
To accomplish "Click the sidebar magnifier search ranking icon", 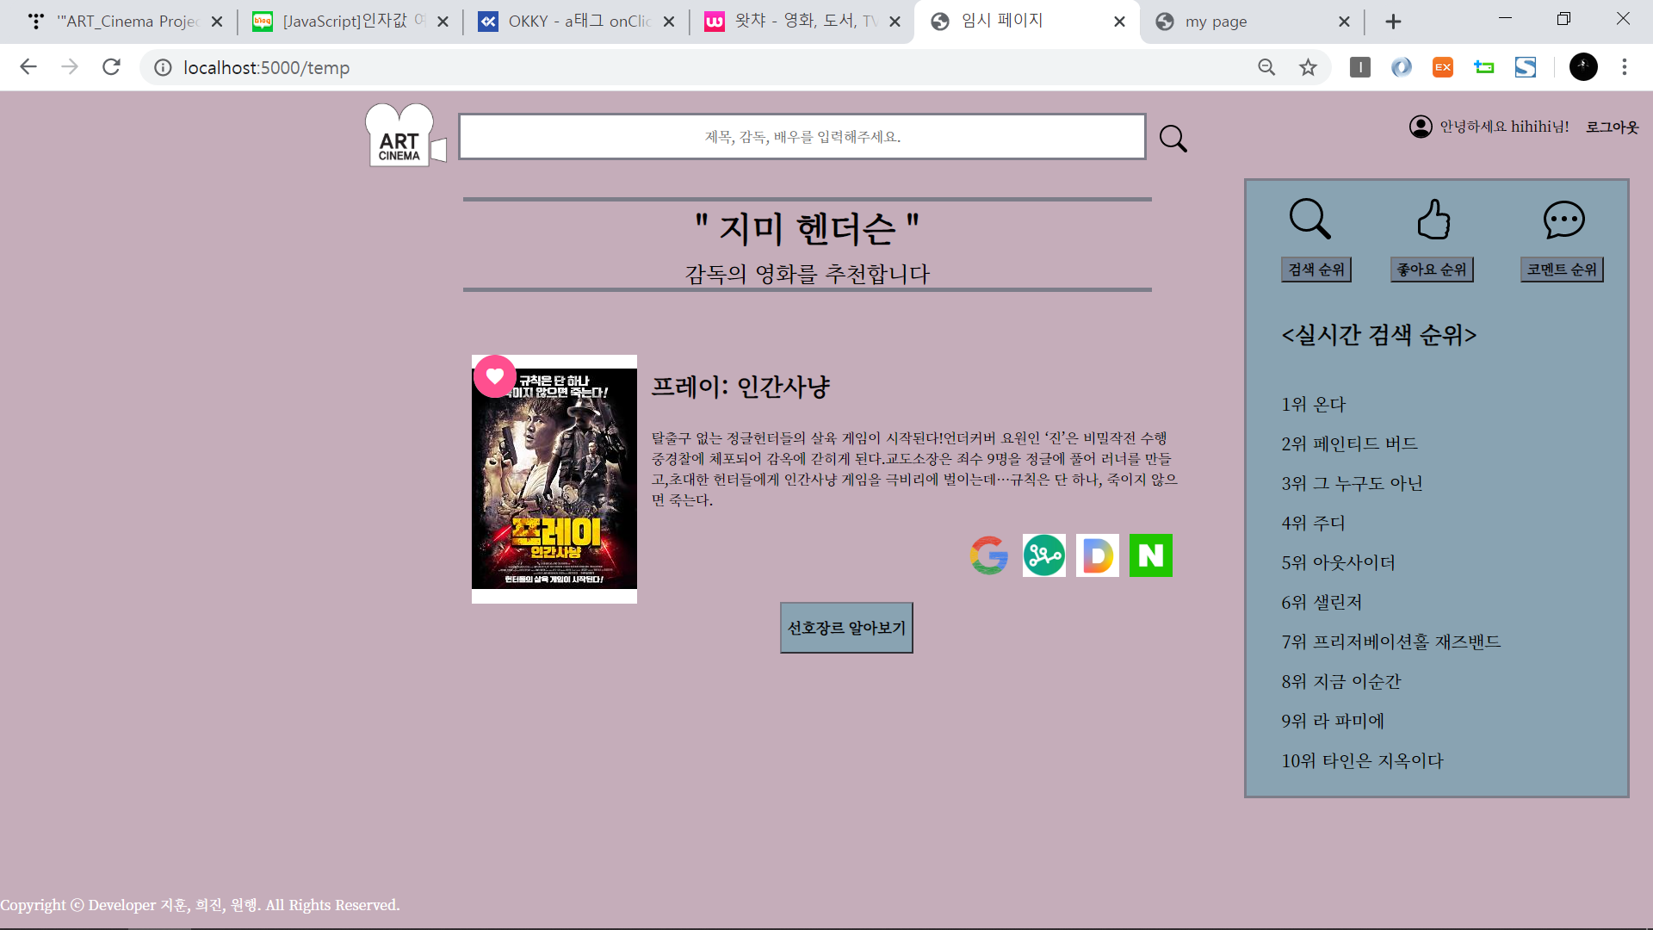I will [x=1309, y=220].
